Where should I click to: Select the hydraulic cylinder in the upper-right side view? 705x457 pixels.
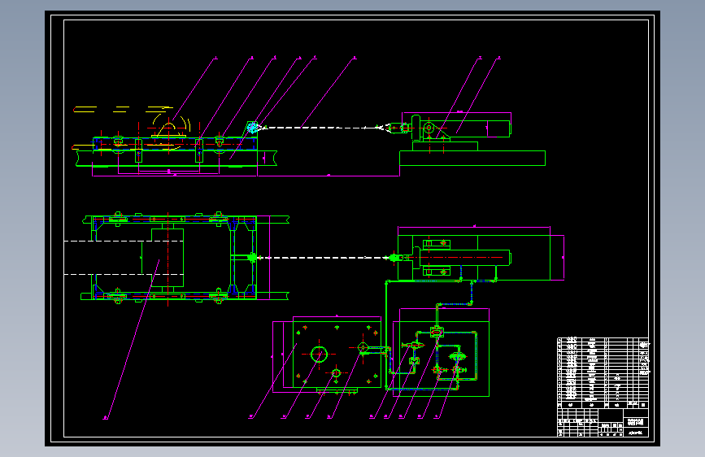[x=465, y=128]
